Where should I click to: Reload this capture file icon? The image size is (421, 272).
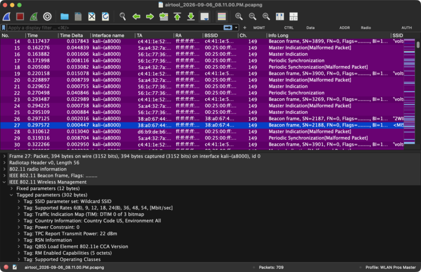tap(106, 17)
